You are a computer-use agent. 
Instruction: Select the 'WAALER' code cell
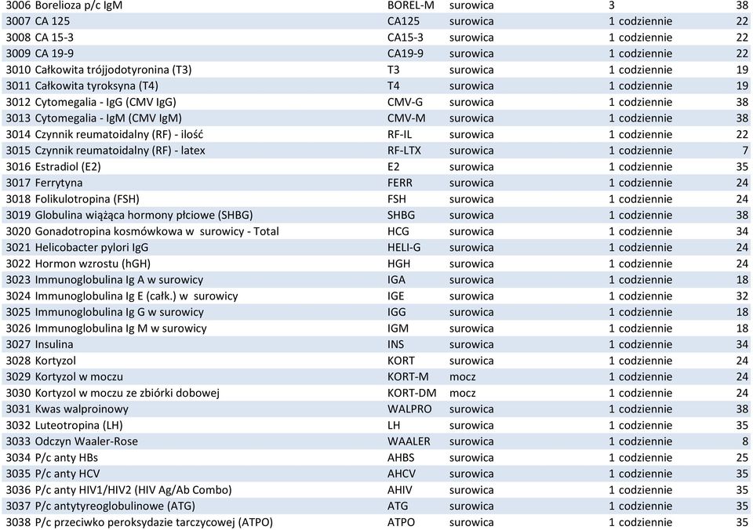click(x=409, y=441)
